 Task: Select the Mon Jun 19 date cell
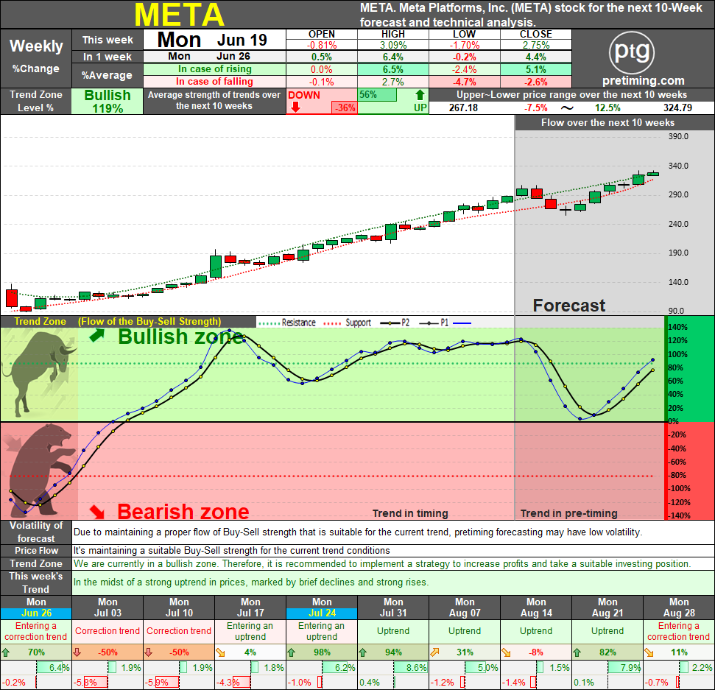(214, 40)
